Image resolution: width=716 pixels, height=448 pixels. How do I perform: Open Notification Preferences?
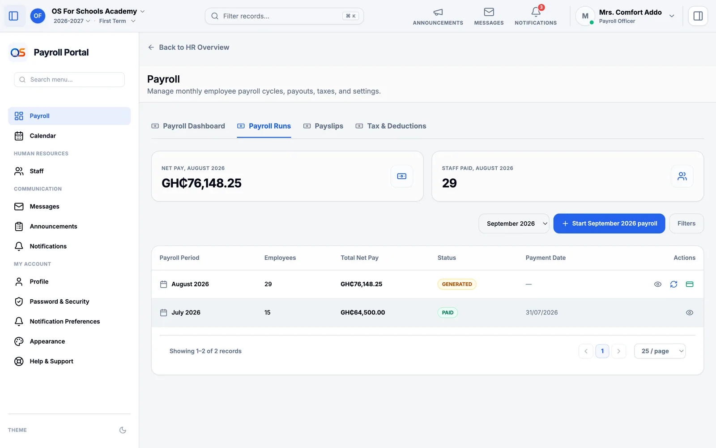(x=69, y=322)
